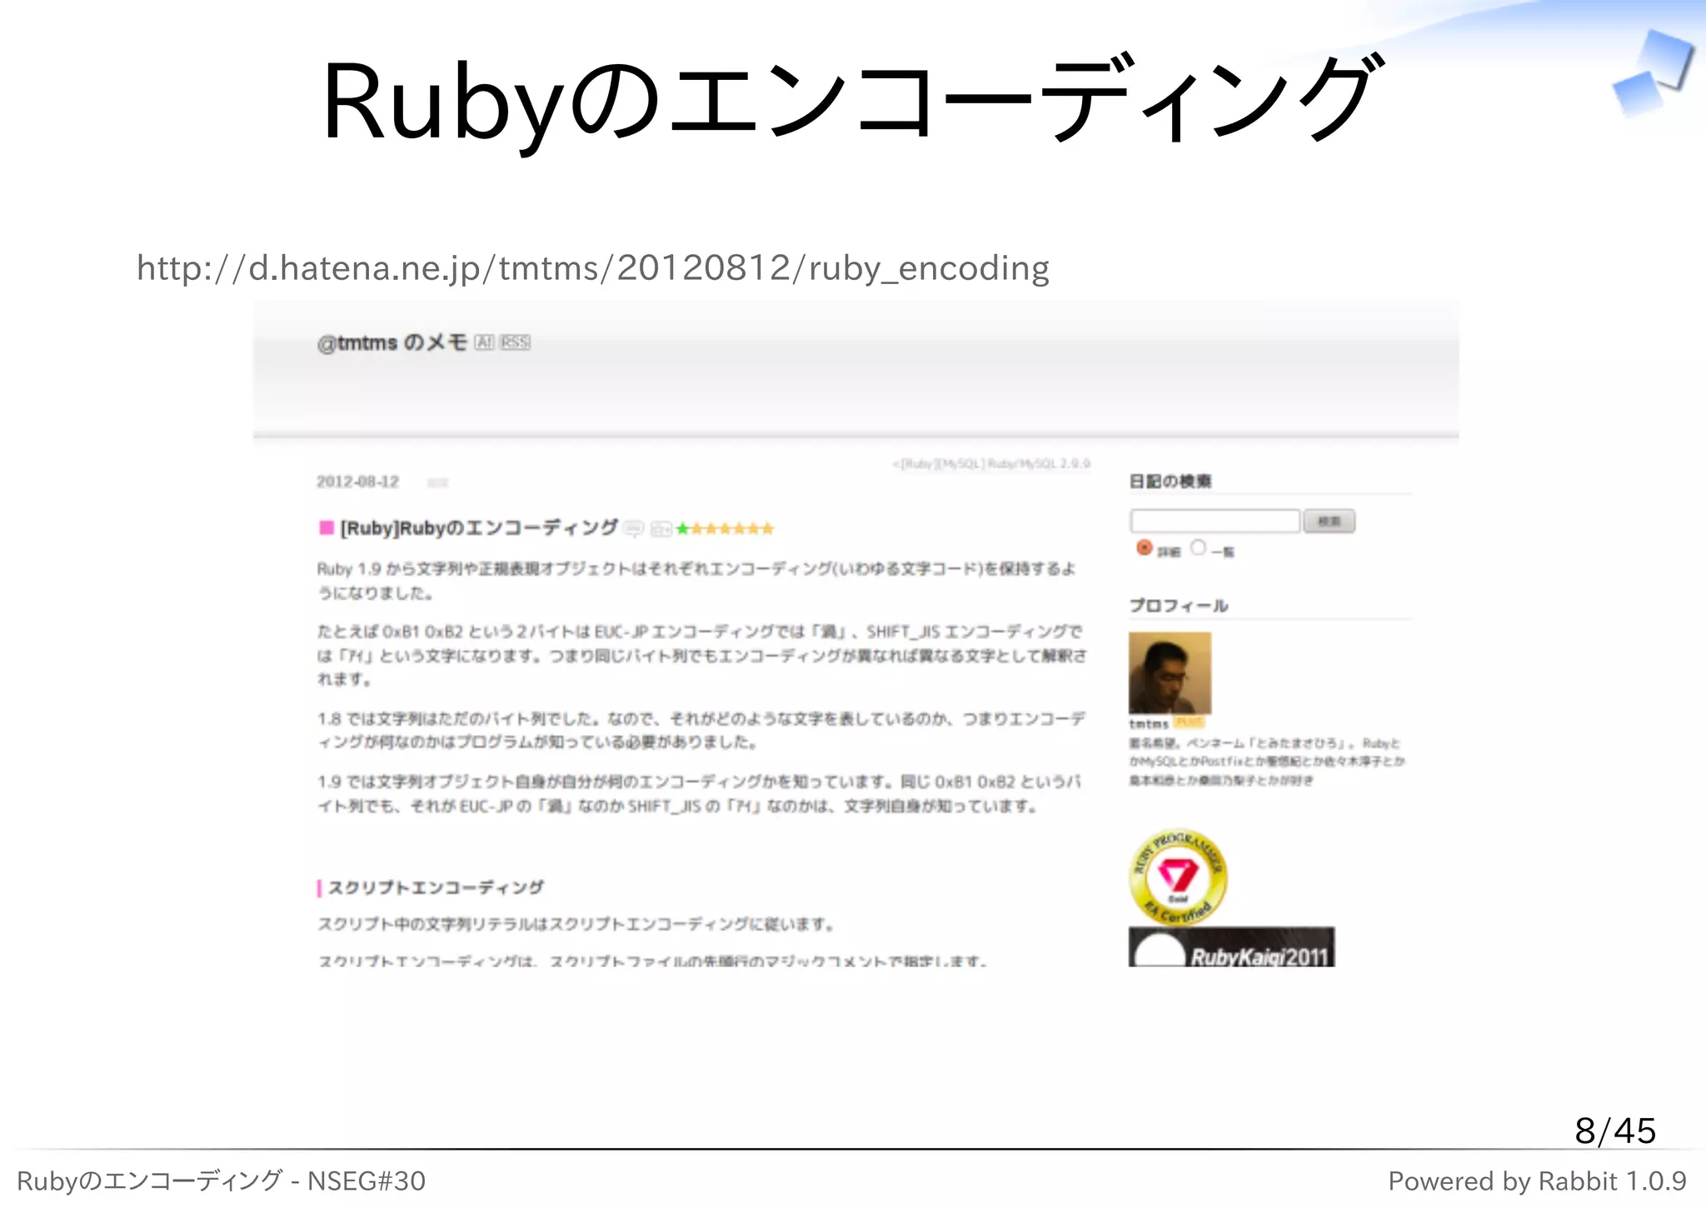This screenshot has height=1208, width=1706.
Task: Click the paragraph starting with Ruby 1.9 から文字列
Action: coord(696,581)
